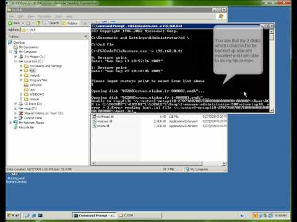Image resolution: width=297 pixels, height=222 pixels.
Task: Select Control Panel in the tree
Action: [x=33, y=118]
